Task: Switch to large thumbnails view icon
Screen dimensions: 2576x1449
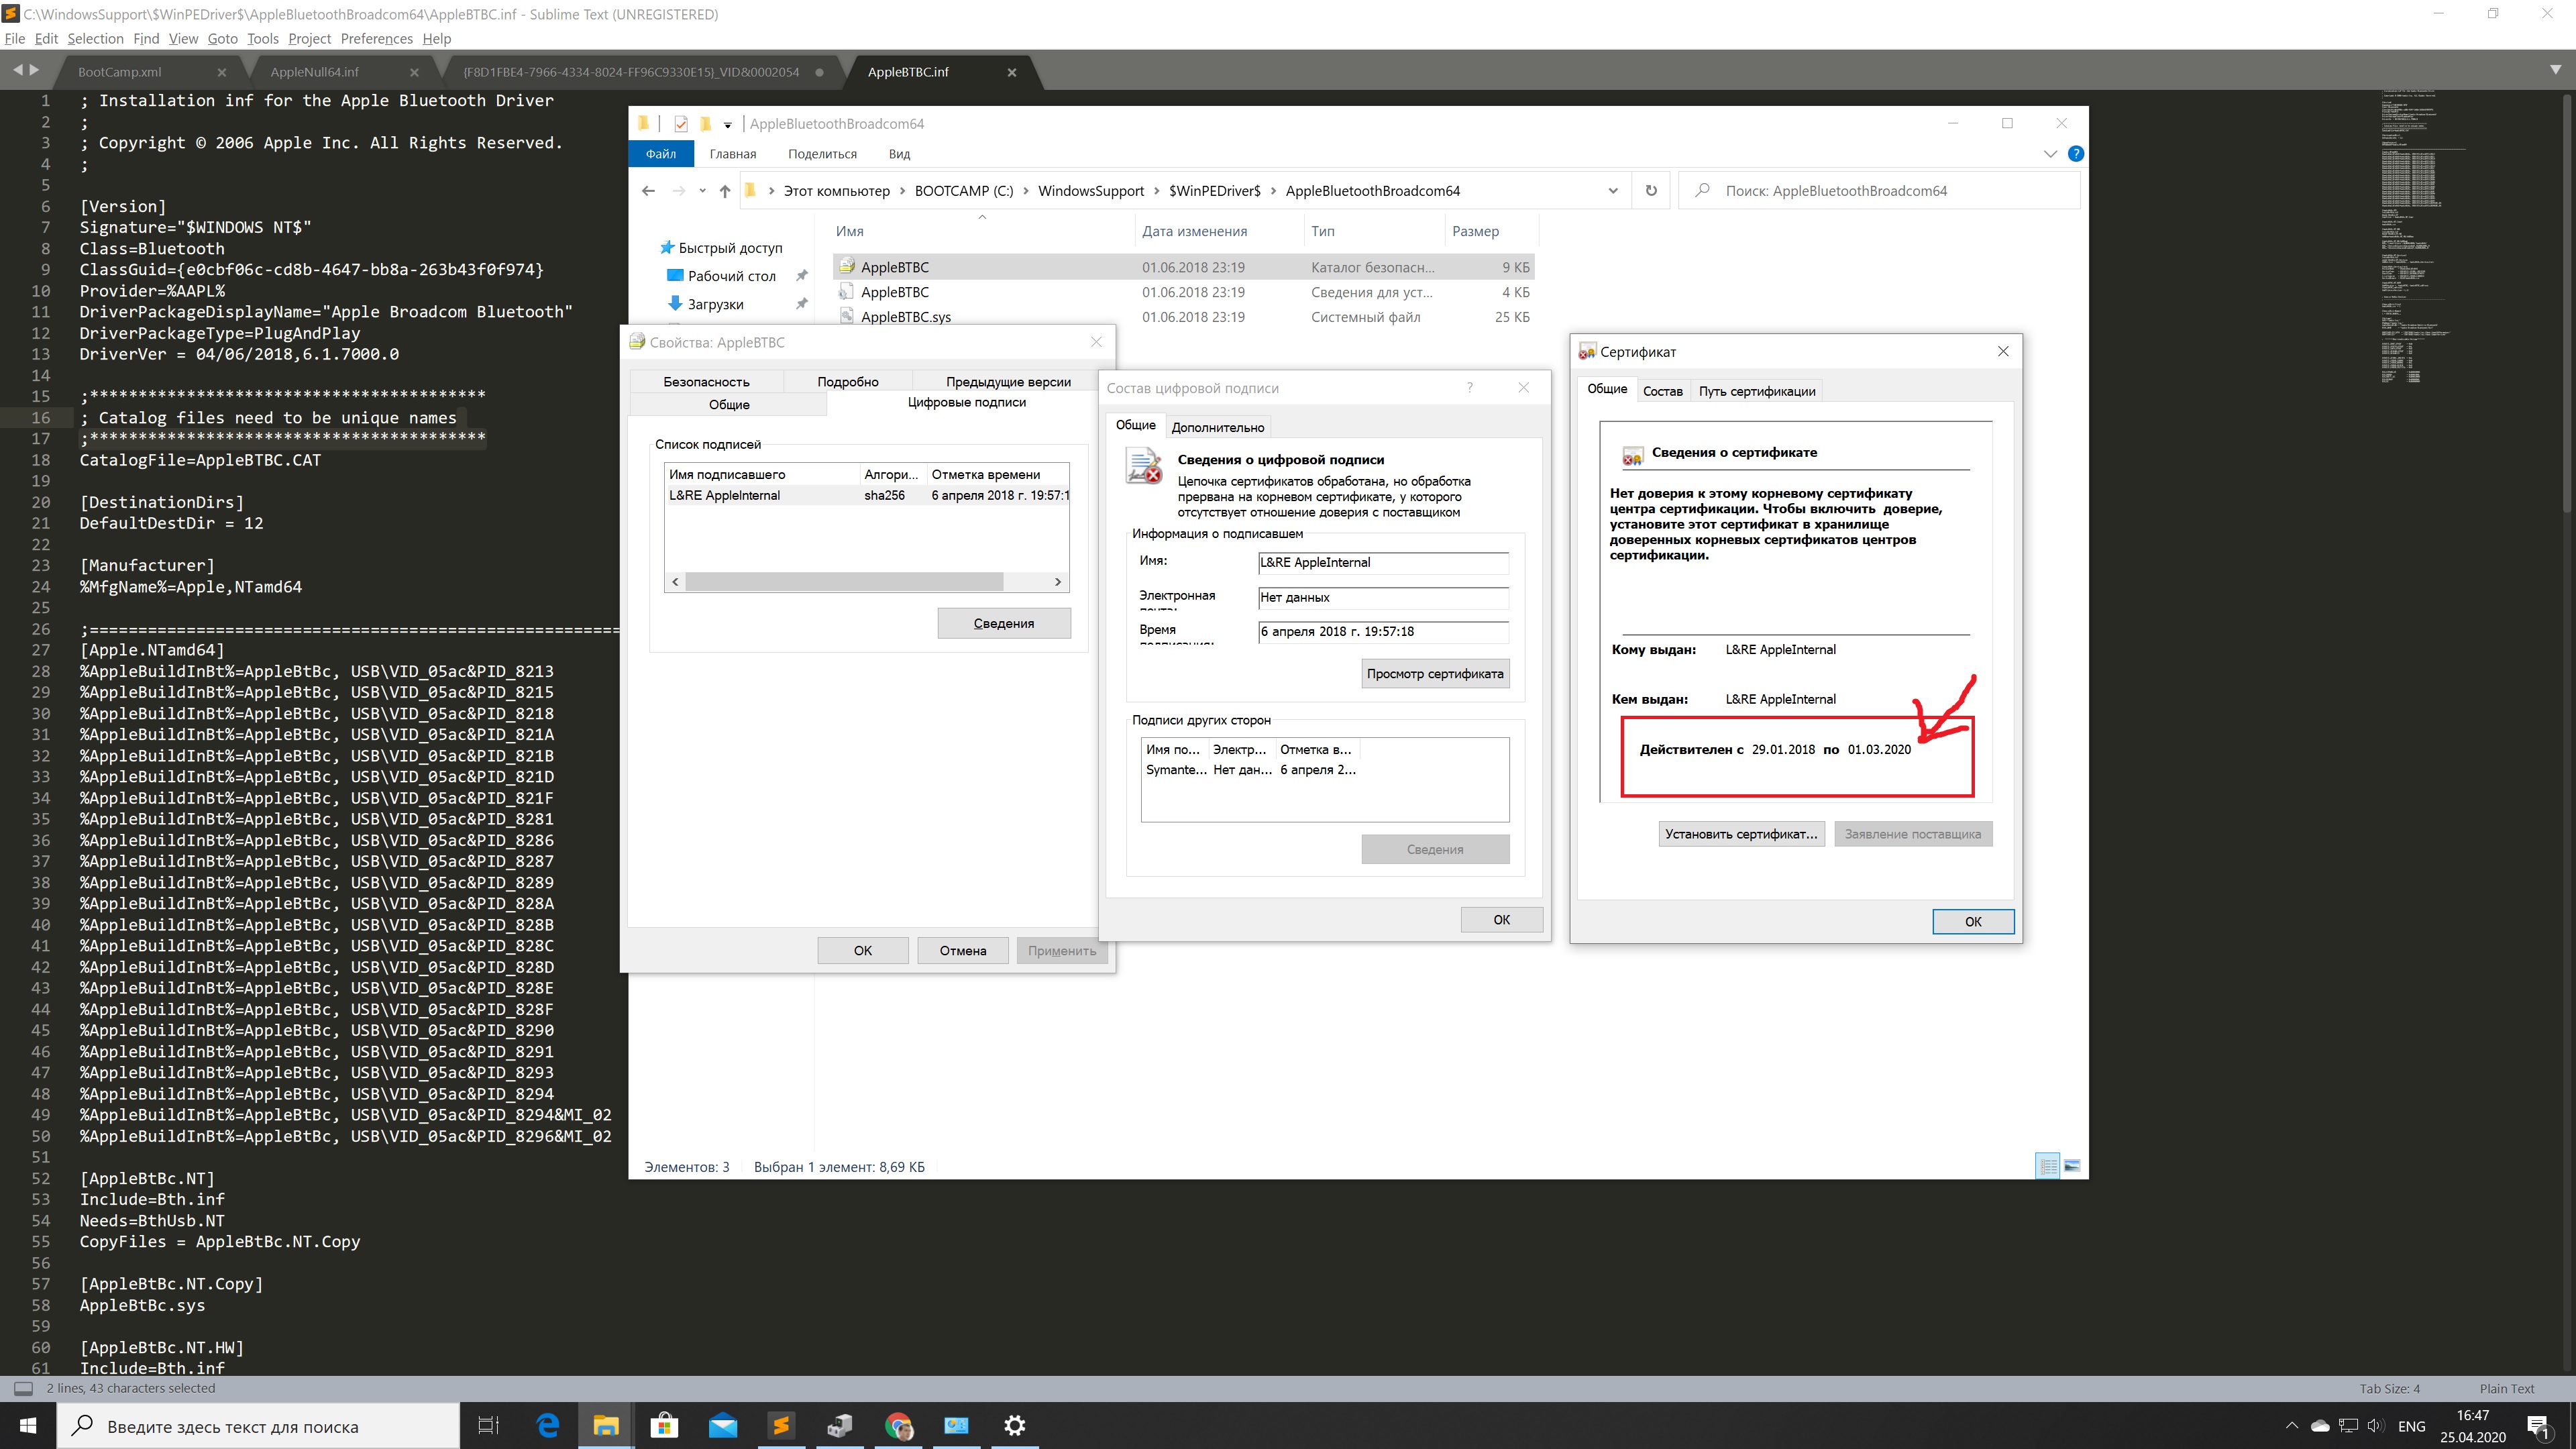Action: pyautogui.click(x=2072, y=1166)
